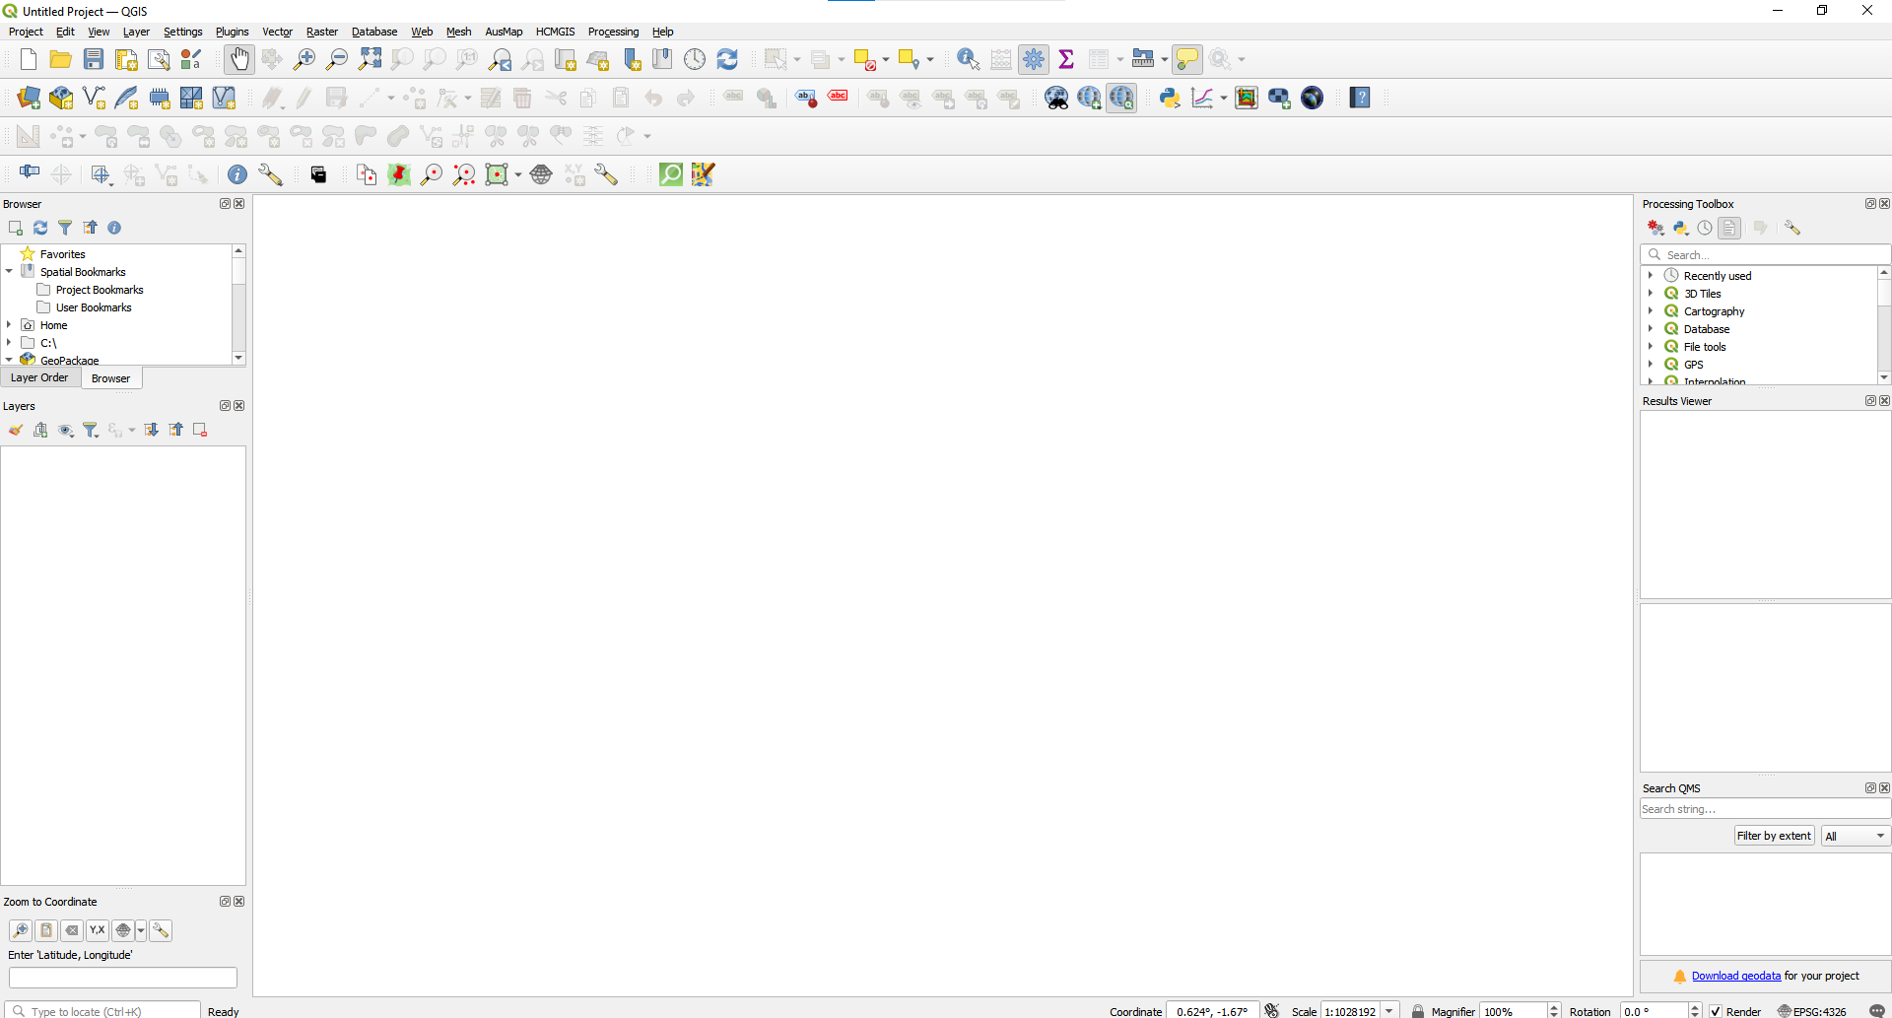
Task: Open the Style Manager
Action: click(x=191, y=59)
